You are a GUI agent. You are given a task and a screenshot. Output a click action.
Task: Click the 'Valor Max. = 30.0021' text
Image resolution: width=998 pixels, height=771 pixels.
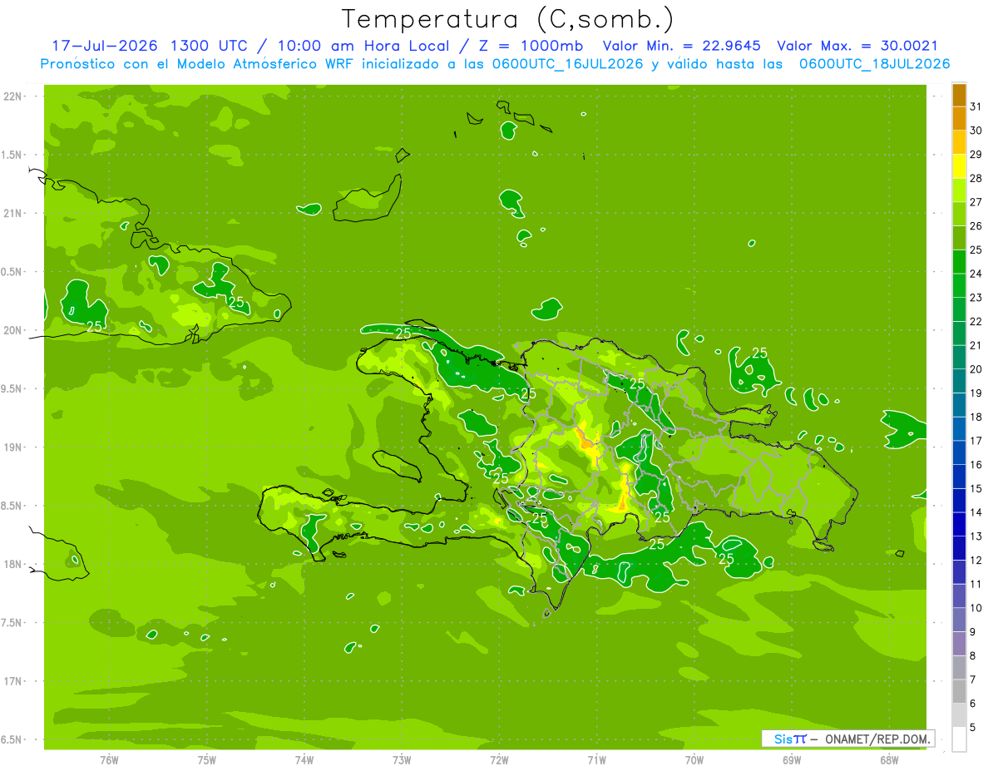857,46
